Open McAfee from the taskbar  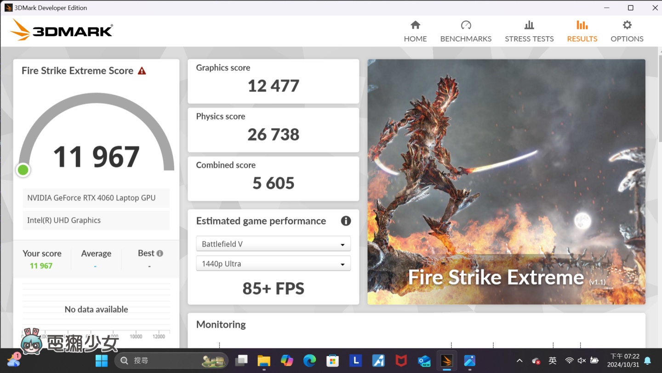pos(401,361)
